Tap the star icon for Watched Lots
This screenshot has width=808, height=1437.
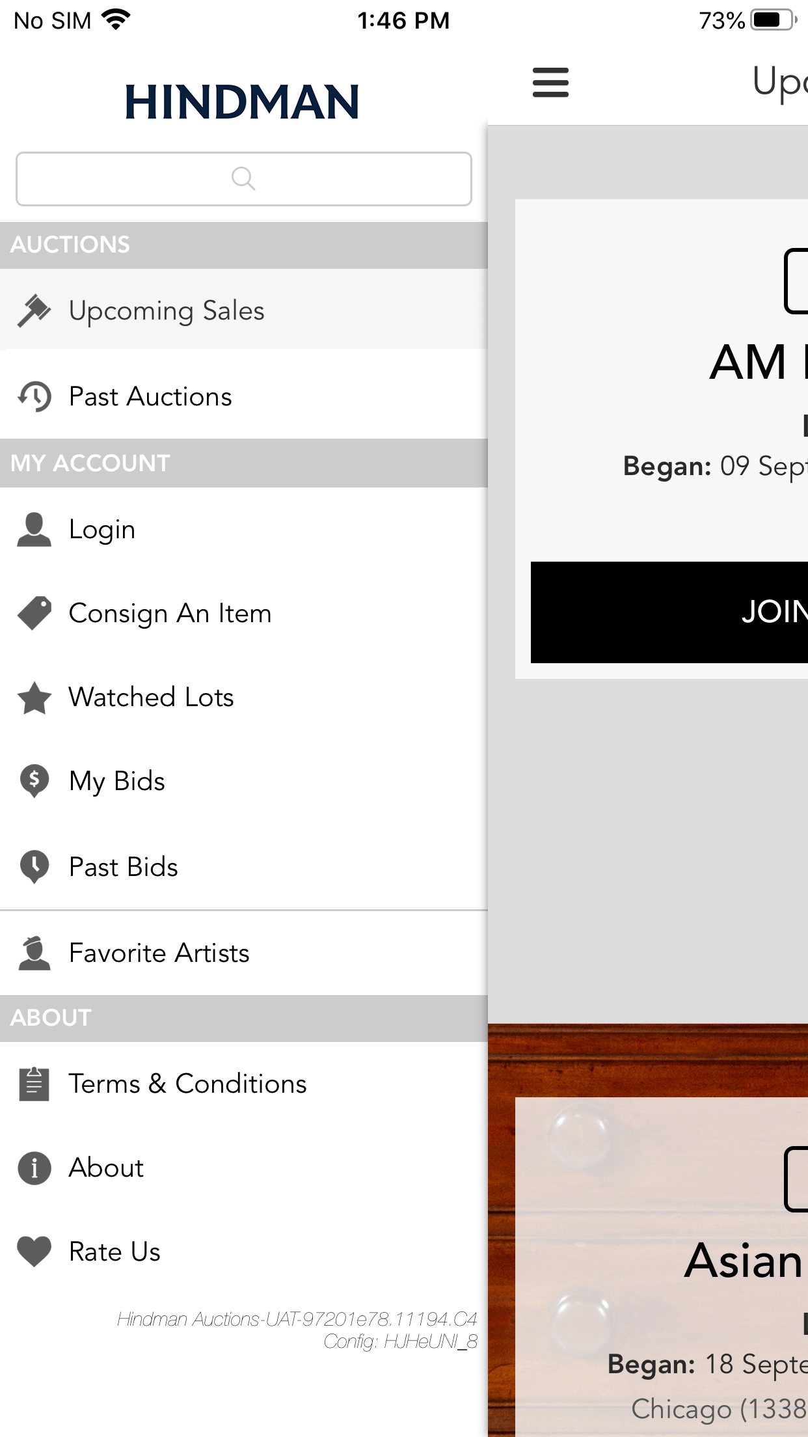pos(34,698)
